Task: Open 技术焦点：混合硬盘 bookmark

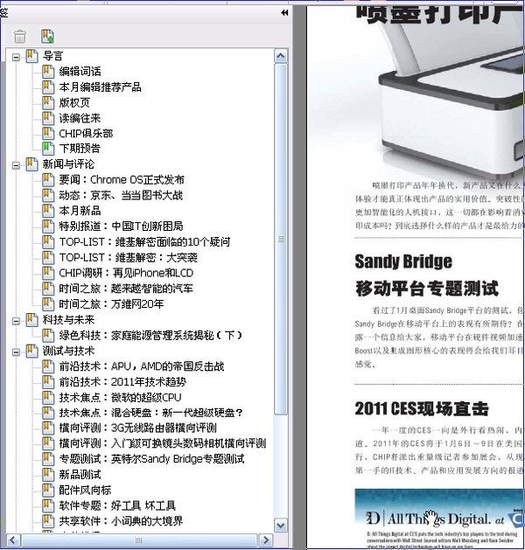Action: click(150, 413)
